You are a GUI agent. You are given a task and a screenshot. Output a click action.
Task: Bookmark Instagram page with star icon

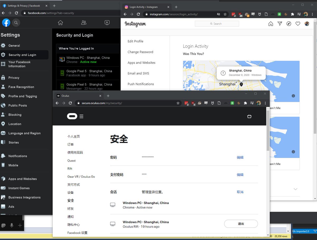point(225,14)
